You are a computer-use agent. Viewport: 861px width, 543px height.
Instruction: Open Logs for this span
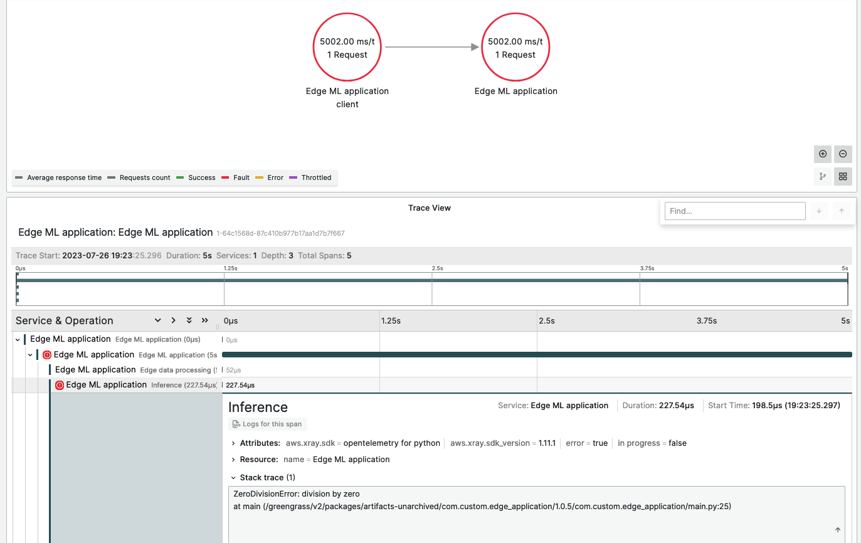[267, 424]
